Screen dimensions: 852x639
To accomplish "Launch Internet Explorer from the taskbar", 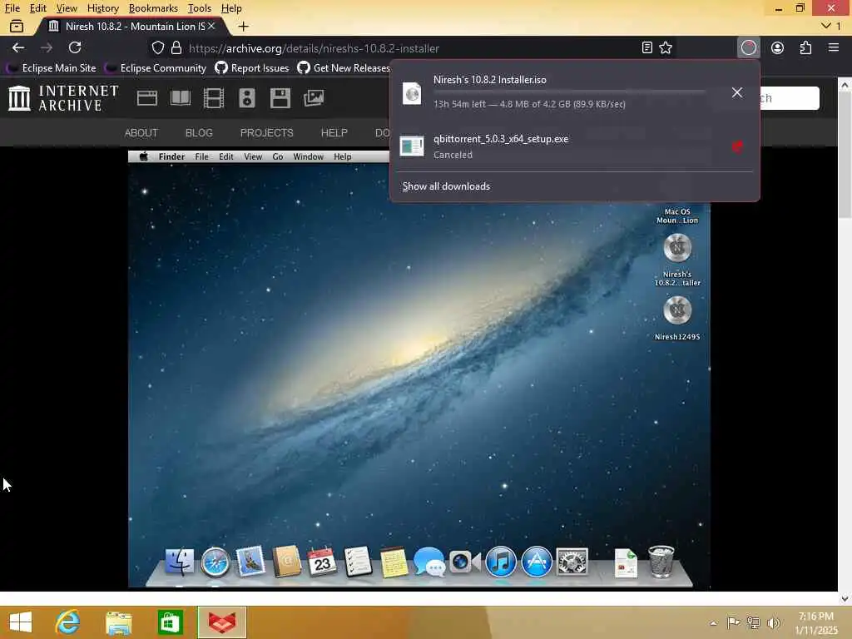I will click(x=68, y=622).
